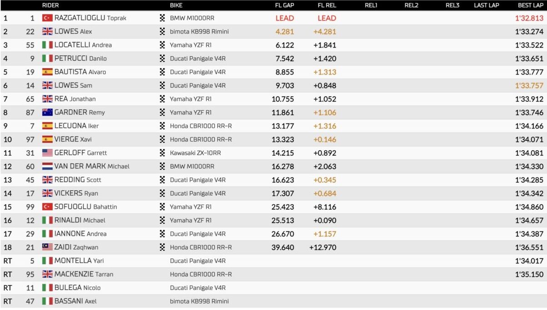Click the Turkish flag beside SOFUOGLU Bahattin
The height and width of the screenshot is (310, 547).
[47, 207]
